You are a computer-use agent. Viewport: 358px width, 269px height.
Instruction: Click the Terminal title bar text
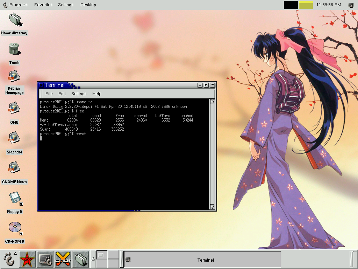55,85
